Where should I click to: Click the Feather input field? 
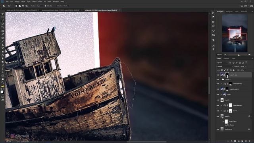pyautogui.click(x=40, y=6)
